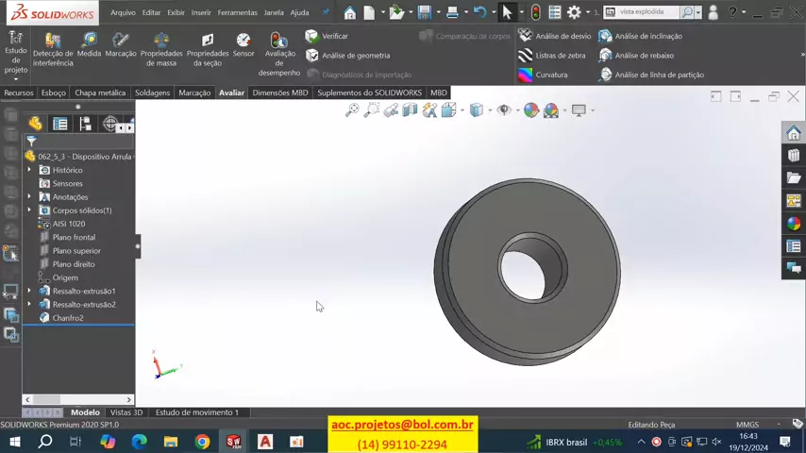Open the ConfigurationManager tab icon
The image size is (806, 453).
click(85, 124)
